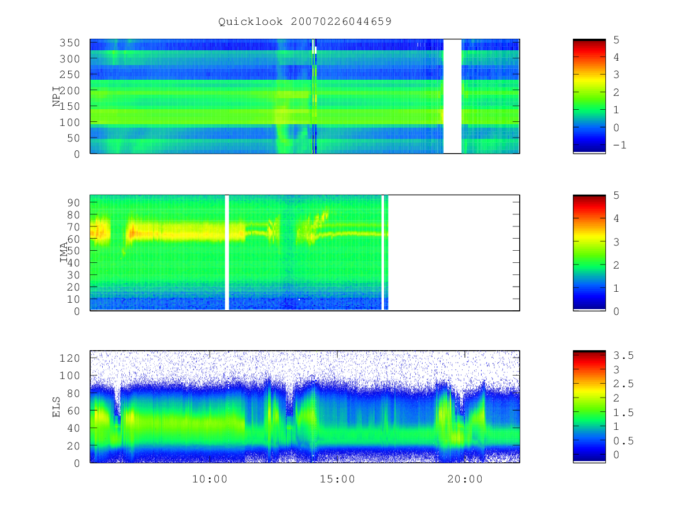
Task: Click the ELS spectrogram panel
Action: click(x=305, y=407)
